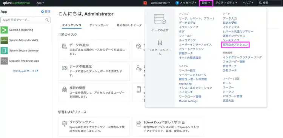Open ソースタイプ link
Image resolution: width=283 pixels, height=138 pixels.
pos(231,40)
